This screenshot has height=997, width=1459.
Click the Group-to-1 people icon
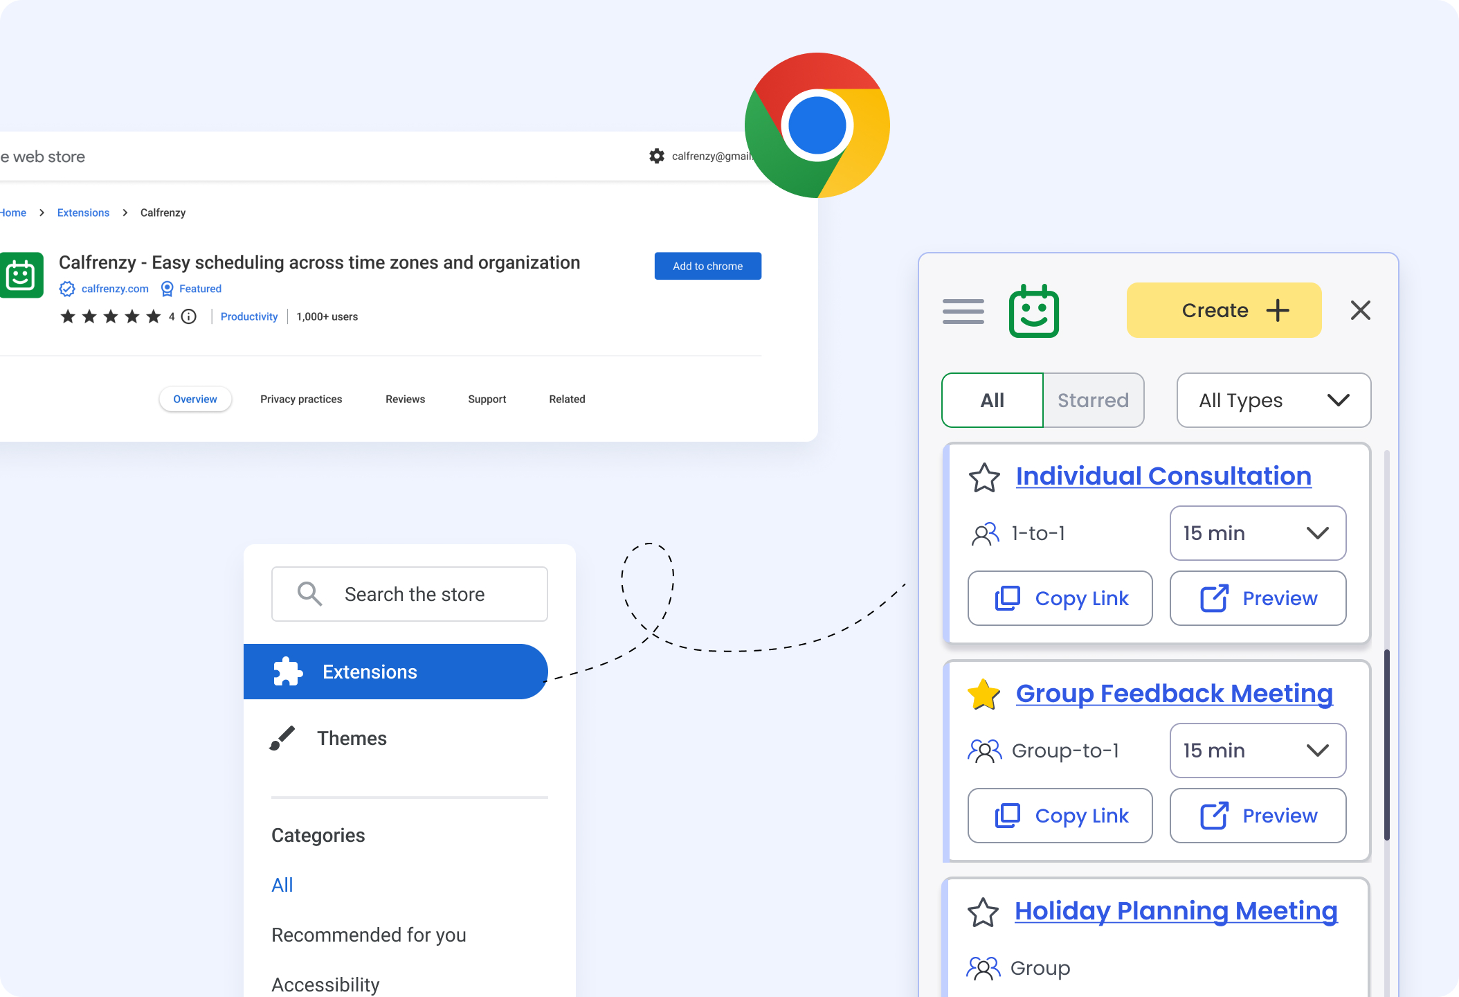[x=985, y=751]
